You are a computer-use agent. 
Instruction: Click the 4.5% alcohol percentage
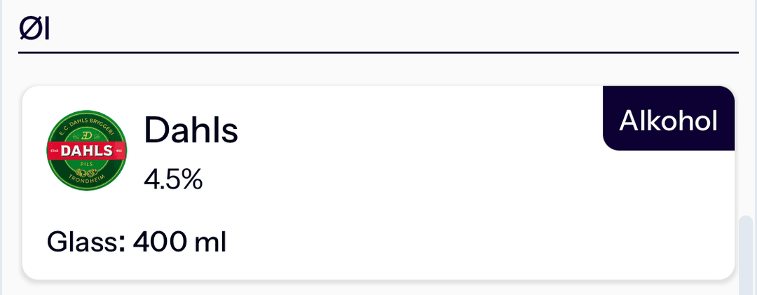tap(173, 180)
